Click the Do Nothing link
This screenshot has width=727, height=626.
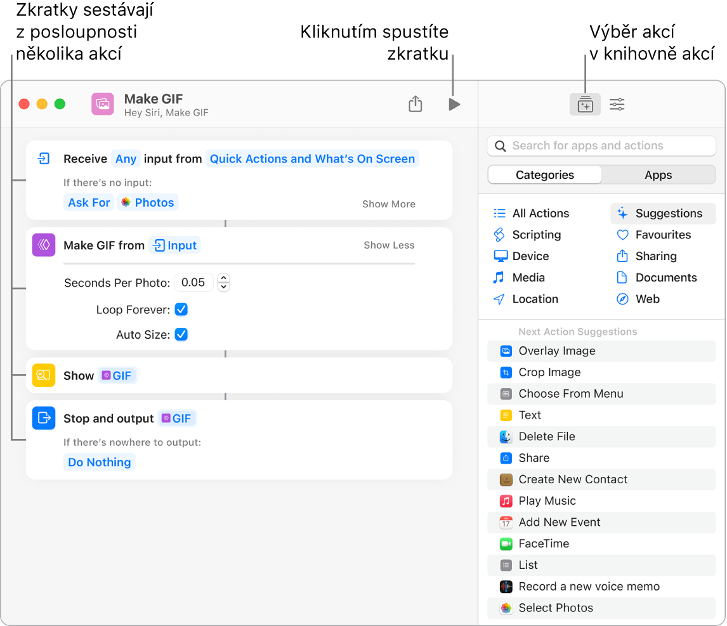click(x=99, y=462)
